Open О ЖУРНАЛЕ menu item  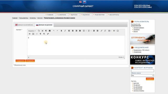coord(62,15)
